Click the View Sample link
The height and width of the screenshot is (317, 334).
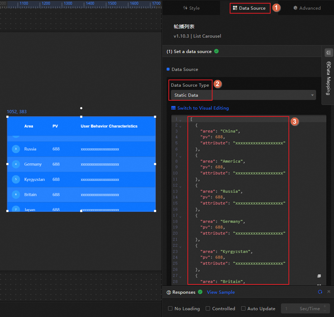click(x=221, y=292)
